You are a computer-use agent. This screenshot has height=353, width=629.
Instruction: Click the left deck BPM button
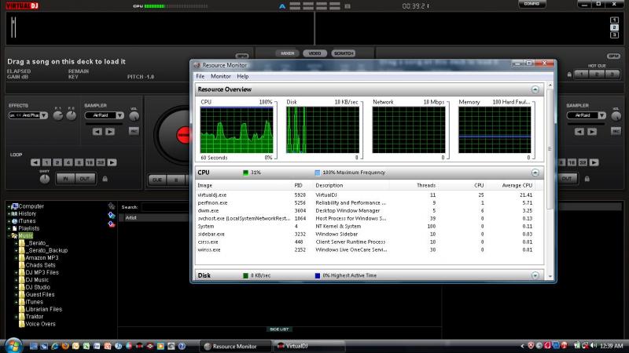click(242, 56)
